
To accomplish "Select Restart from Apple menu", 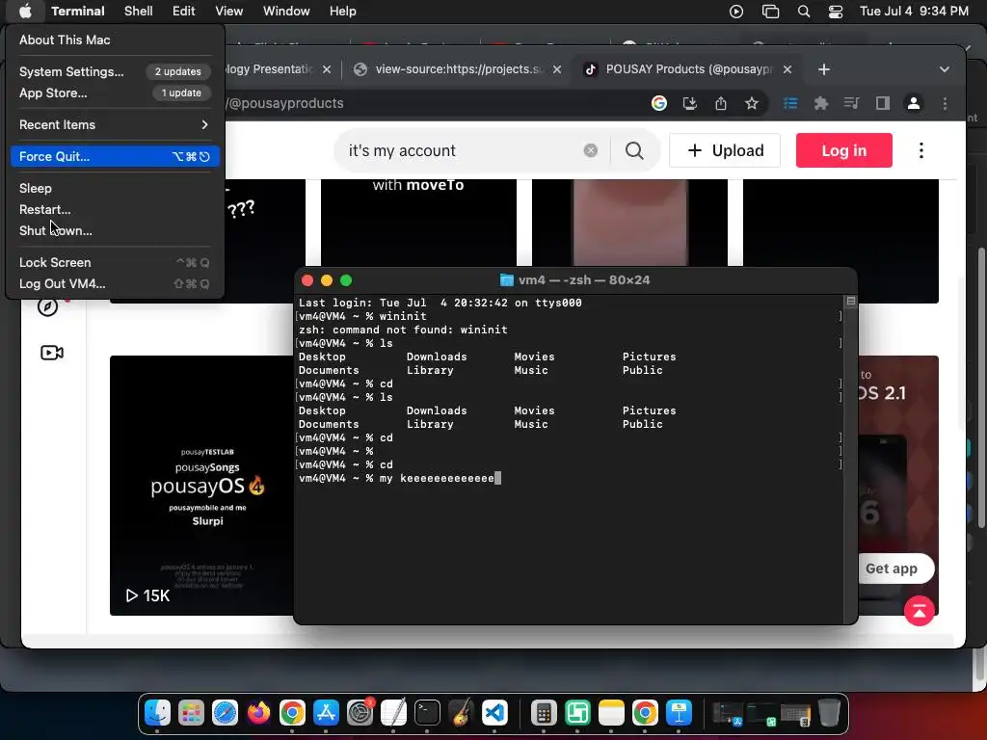I will point(115,209).
